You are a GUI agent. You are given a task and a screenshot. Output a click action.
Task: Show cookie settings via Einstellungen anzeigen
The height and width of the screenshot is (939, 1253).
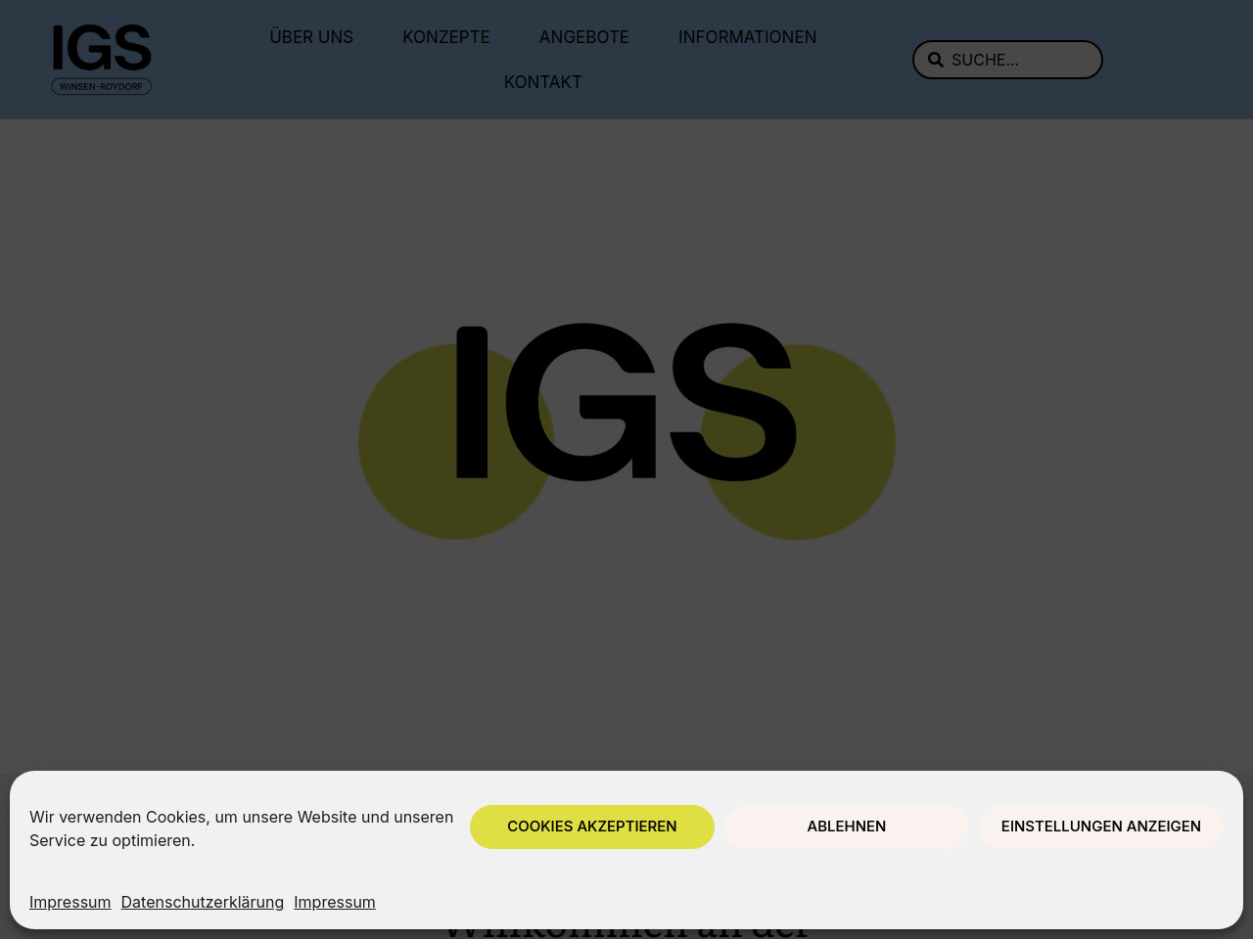click(1100, 827)
